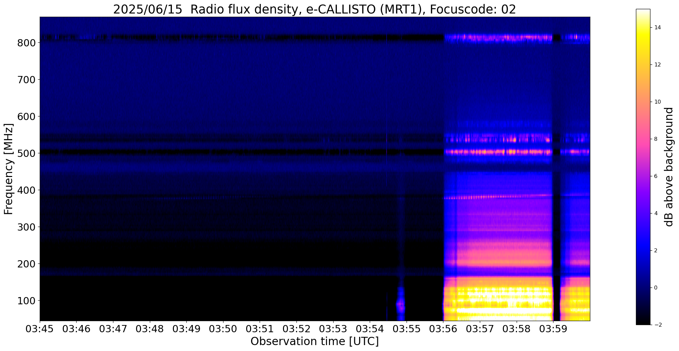This screenshot has width=679, height=351.
Task: Click the 03:57 time tick label
Action: coord(480,329)
